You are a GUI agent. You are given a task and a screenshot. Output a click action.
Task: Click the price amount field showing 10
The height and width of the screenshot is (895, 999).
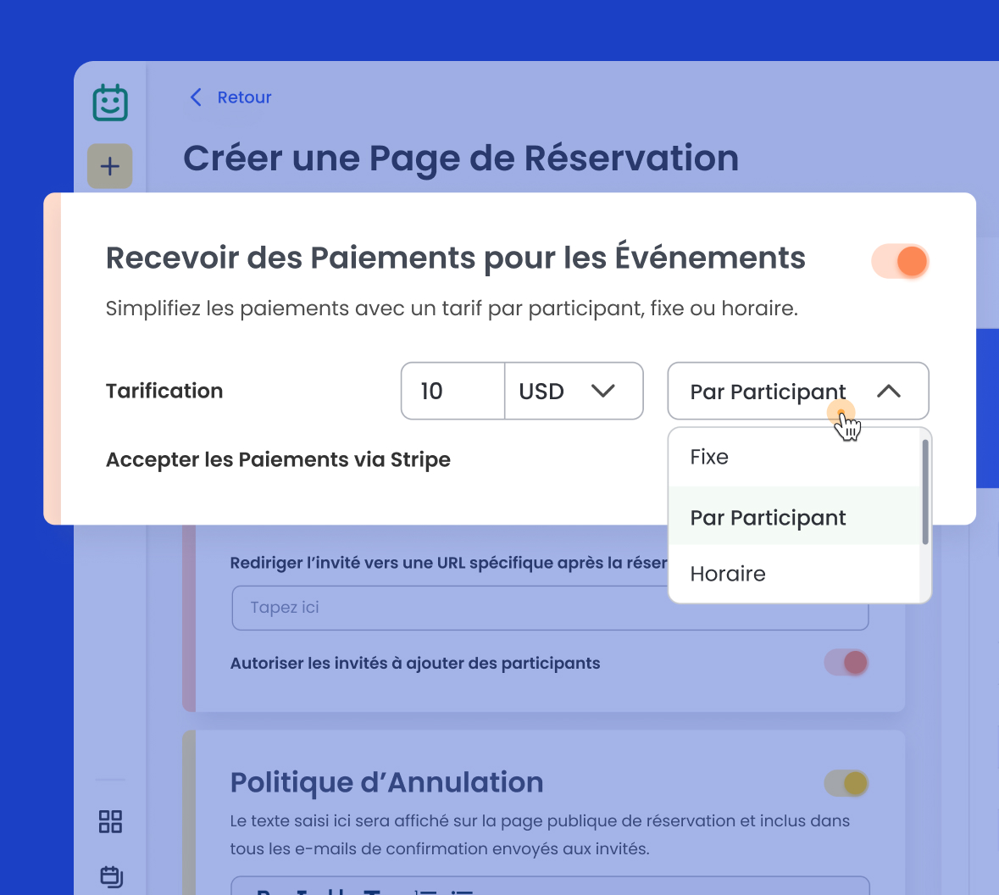(x=452, y=391)
